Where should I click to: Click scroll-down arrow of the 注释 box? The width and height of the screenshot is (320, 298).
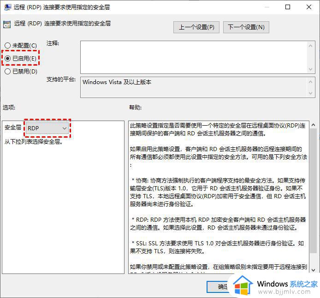tap(310, 69)
